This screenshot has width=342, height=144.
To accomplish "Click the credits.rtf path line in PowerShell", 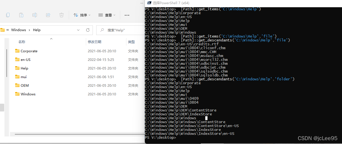I will tap(182, 44).
